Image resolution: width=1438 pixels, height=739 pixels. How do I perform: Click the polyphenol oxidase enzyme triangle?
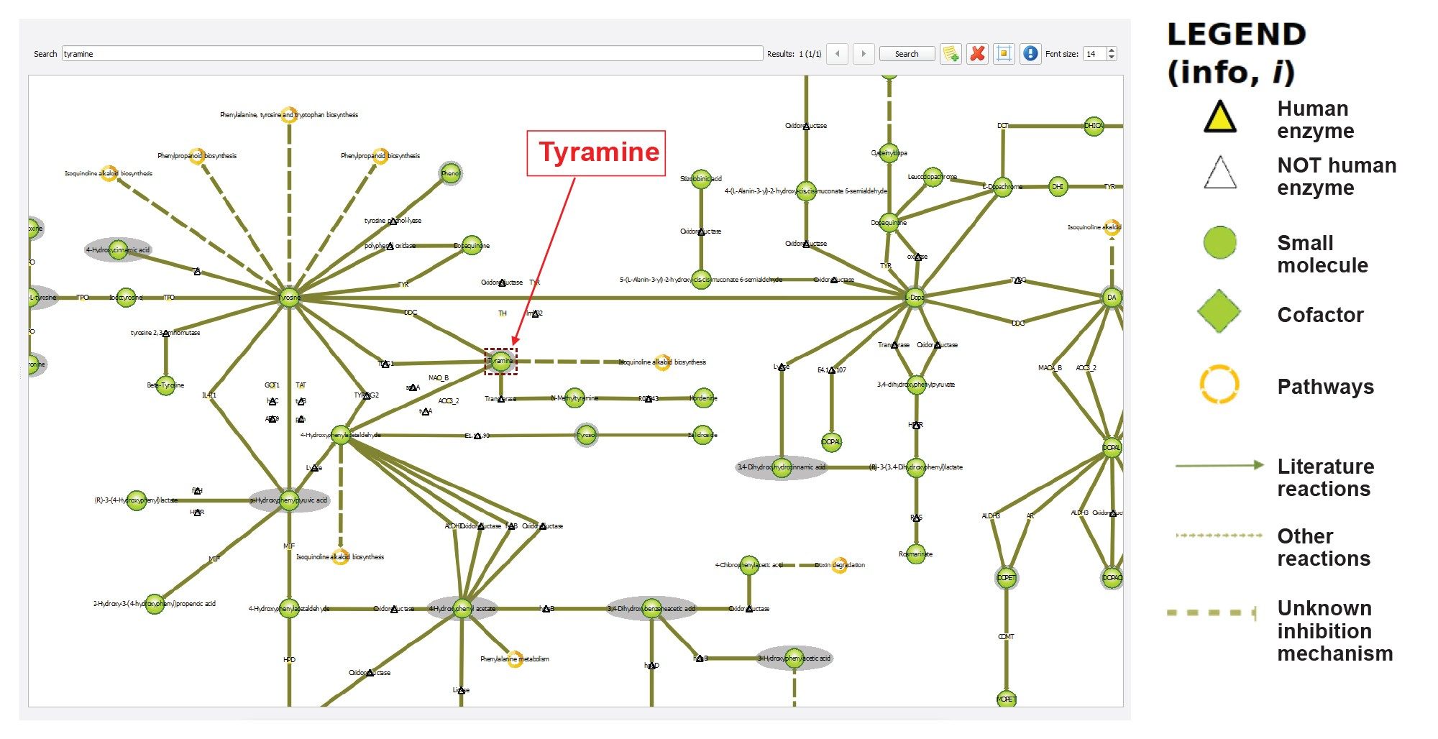click(390, 247)
